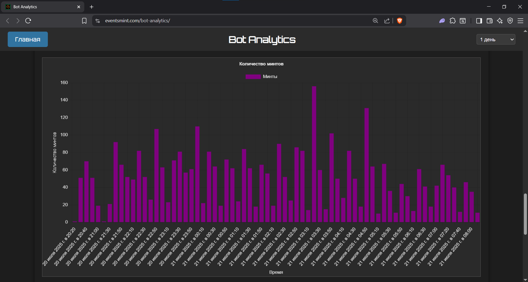Click the Brave Shields lion icon
The image size is (528, 282).
(400, 21)
